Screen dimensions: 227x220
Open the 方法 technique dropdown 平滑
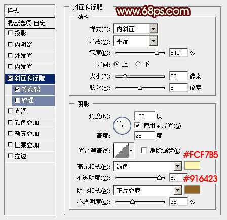pos(135,41)
